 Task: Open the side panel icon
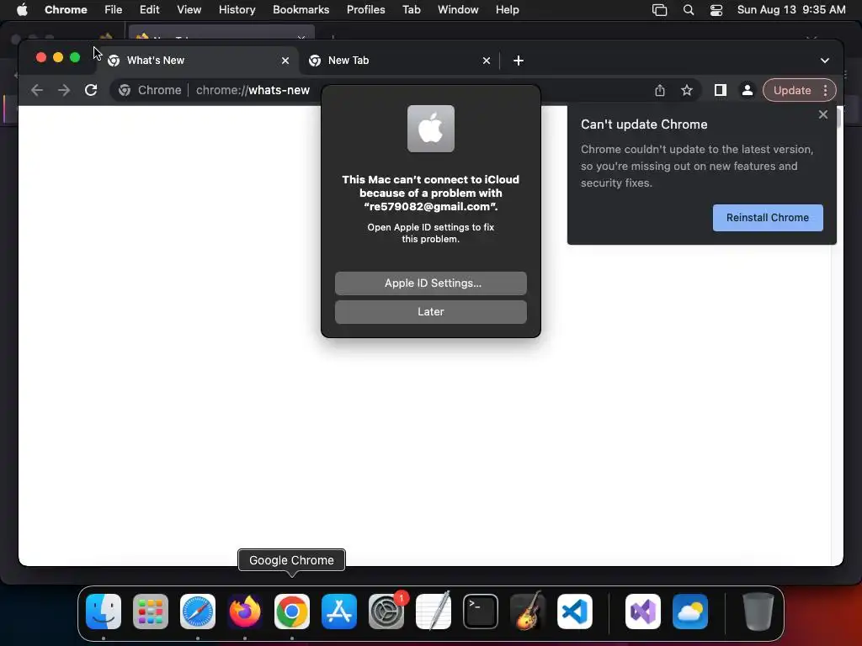[x=721, y=90]
